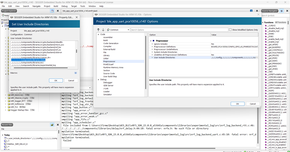Select the nRF_SoftDevice folder
The width and height of the screenshot is (290, 152).
click(x=17, y=104)
